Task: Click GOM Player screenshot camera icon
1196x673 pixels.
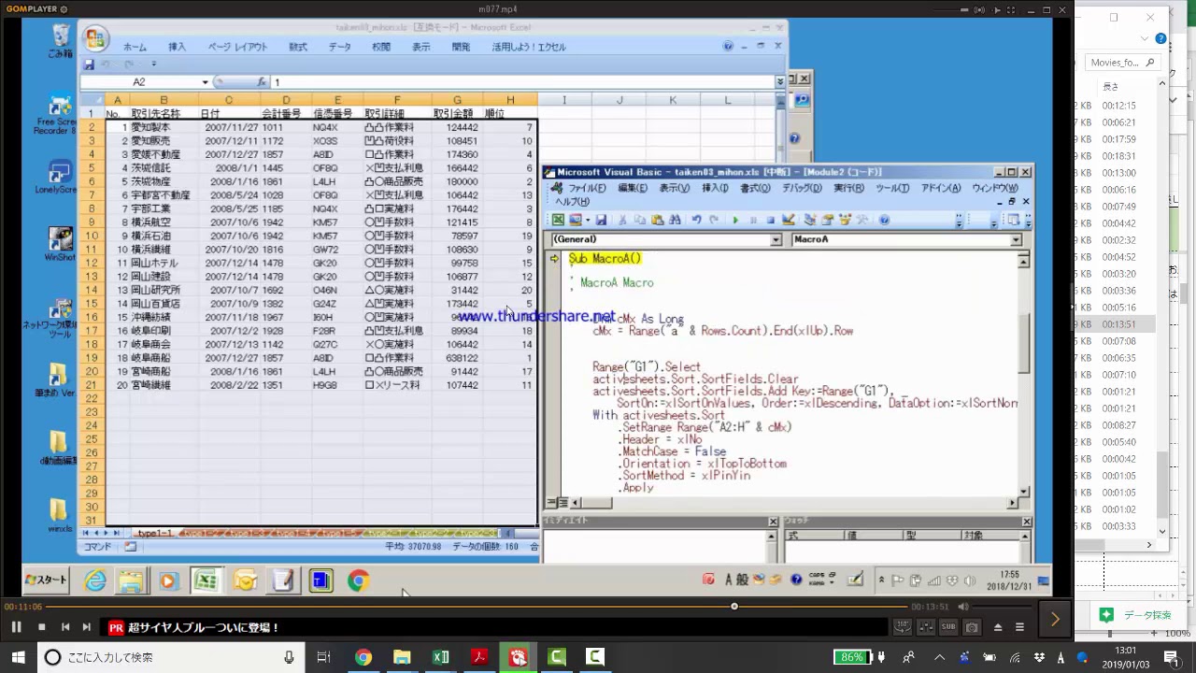Action: tap(972, 627)
